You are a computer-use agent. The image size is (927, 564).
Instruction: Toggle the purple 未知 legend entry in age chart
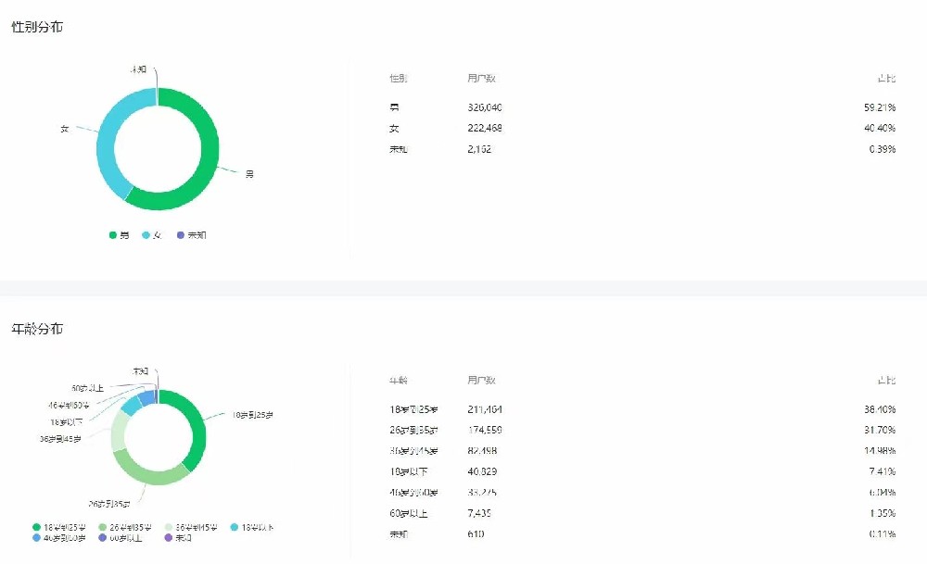click(178, 538)
